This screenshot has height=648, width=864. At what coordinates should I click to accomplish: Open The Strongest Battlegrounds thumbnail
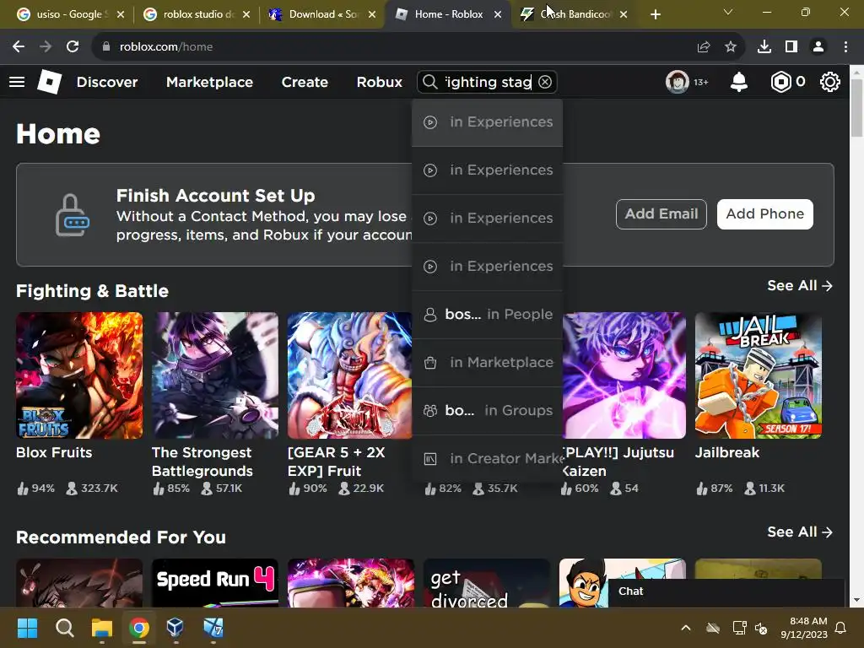pyautogui.click(x=215, y=375)
